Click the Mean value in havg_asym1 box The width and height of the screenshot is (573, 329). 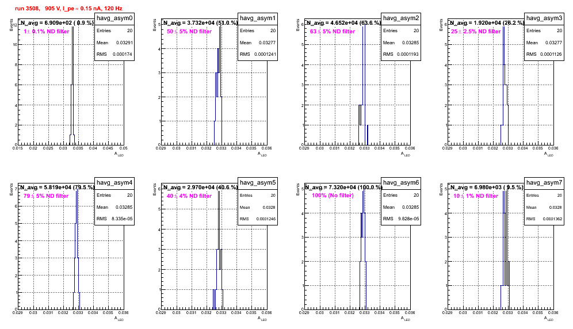point(267,43)
